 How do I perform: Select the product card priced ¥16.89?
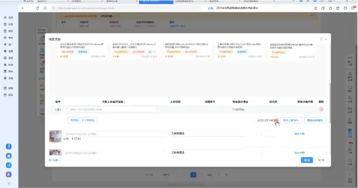[x=292, y=51]
